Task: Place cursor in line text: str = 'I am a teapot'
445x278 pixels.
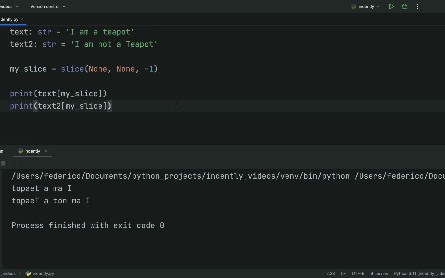Action: (72, 32)
